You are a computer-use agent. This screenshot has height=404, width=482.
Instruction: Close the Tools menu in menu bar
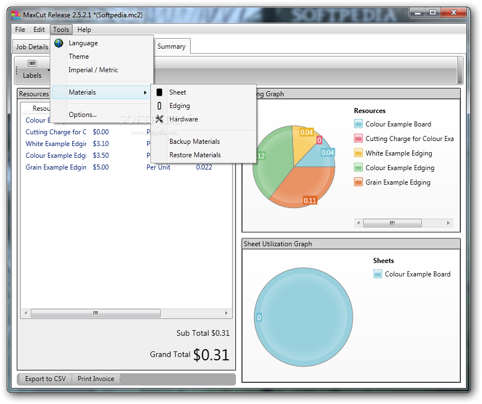tap(61, 30)
